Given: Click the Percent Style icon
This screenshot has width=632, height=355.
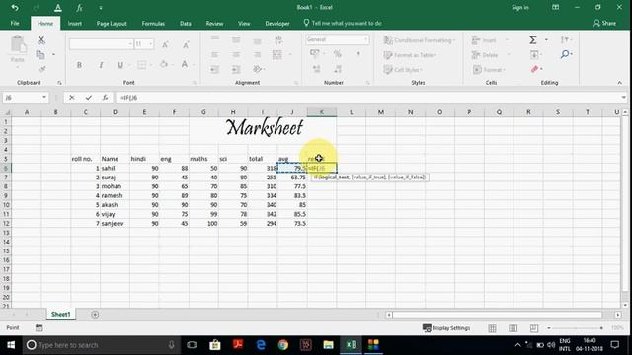Looking at the screenshot, I should (338, 54).
